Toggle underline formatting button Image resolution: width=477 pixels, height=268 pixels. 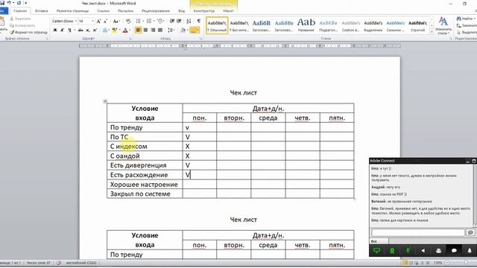pyautogui.click(x=69, y=30)
